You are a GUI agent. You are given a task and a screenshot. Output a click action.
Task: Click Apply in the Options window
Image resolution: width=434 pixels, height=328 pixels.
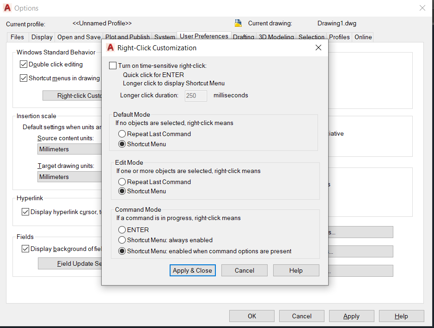coord(352,316)
